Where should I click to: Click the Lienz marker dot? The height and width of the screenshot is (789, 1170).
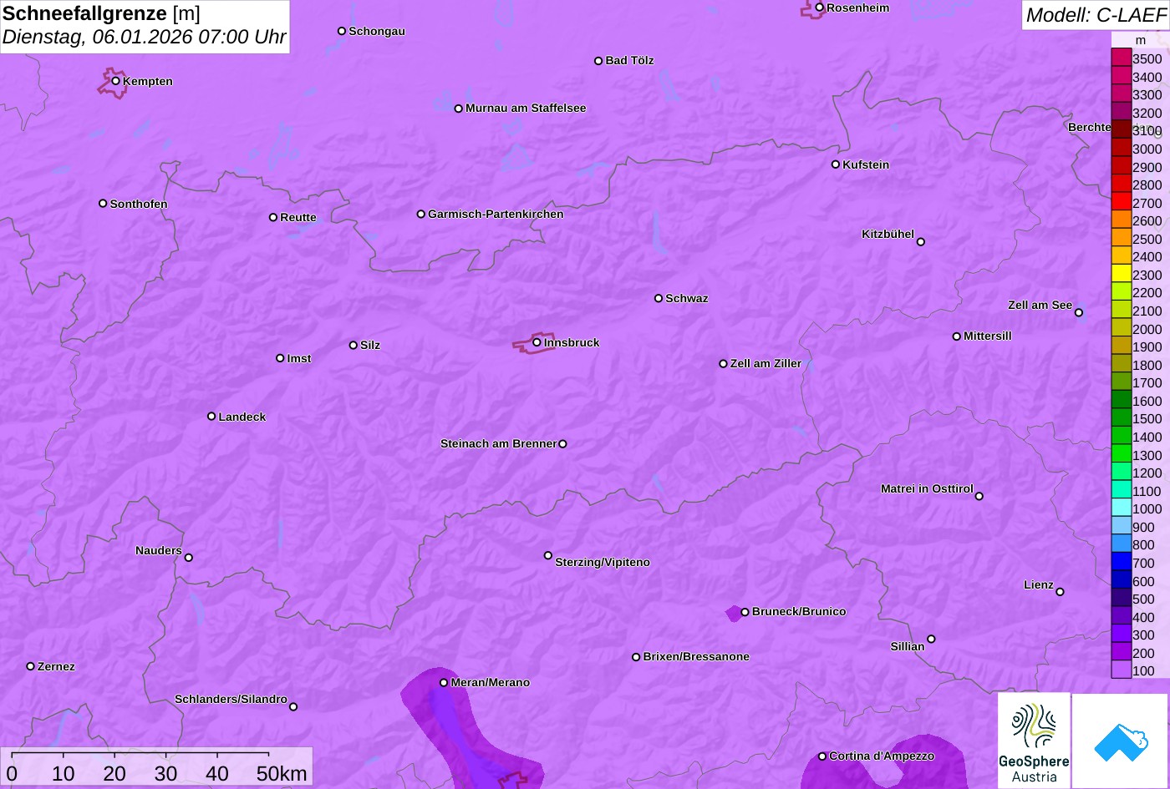tap(1060, 592)
